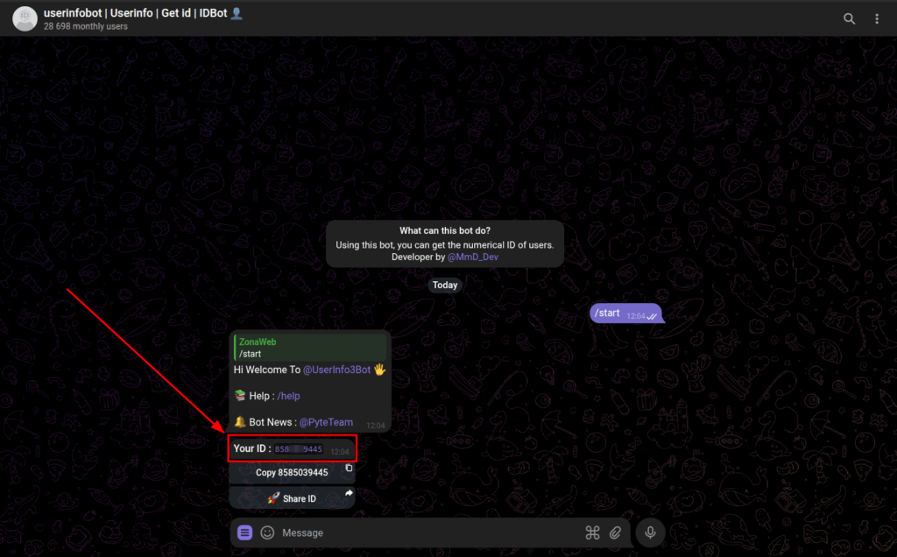
Task: Click the Copy 8585039445 button
Action: pyautogui.click(x=292, y=472)
